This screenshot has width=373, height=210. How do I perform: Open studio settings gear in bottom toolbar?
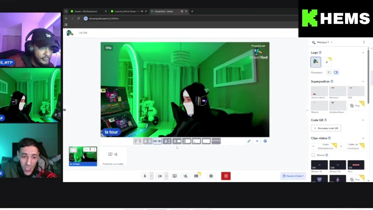[x=211, y=176]
